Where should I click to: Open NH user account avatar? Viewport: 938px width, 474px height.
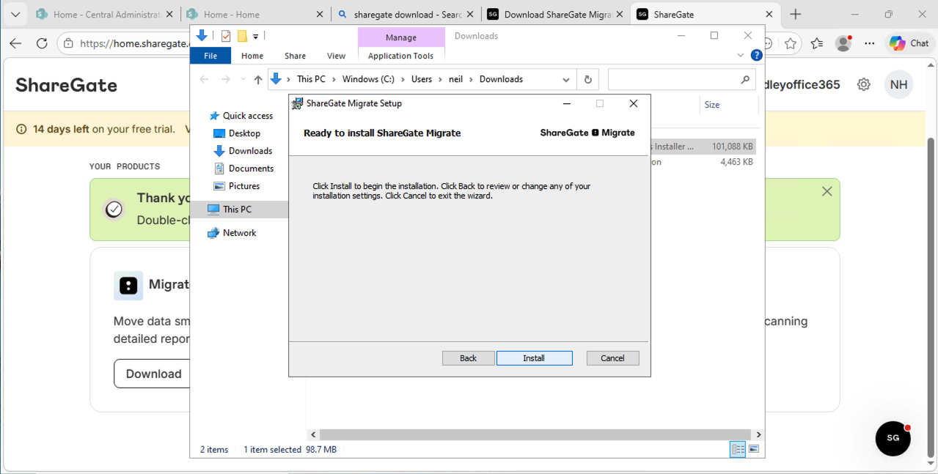pos(899,84)
